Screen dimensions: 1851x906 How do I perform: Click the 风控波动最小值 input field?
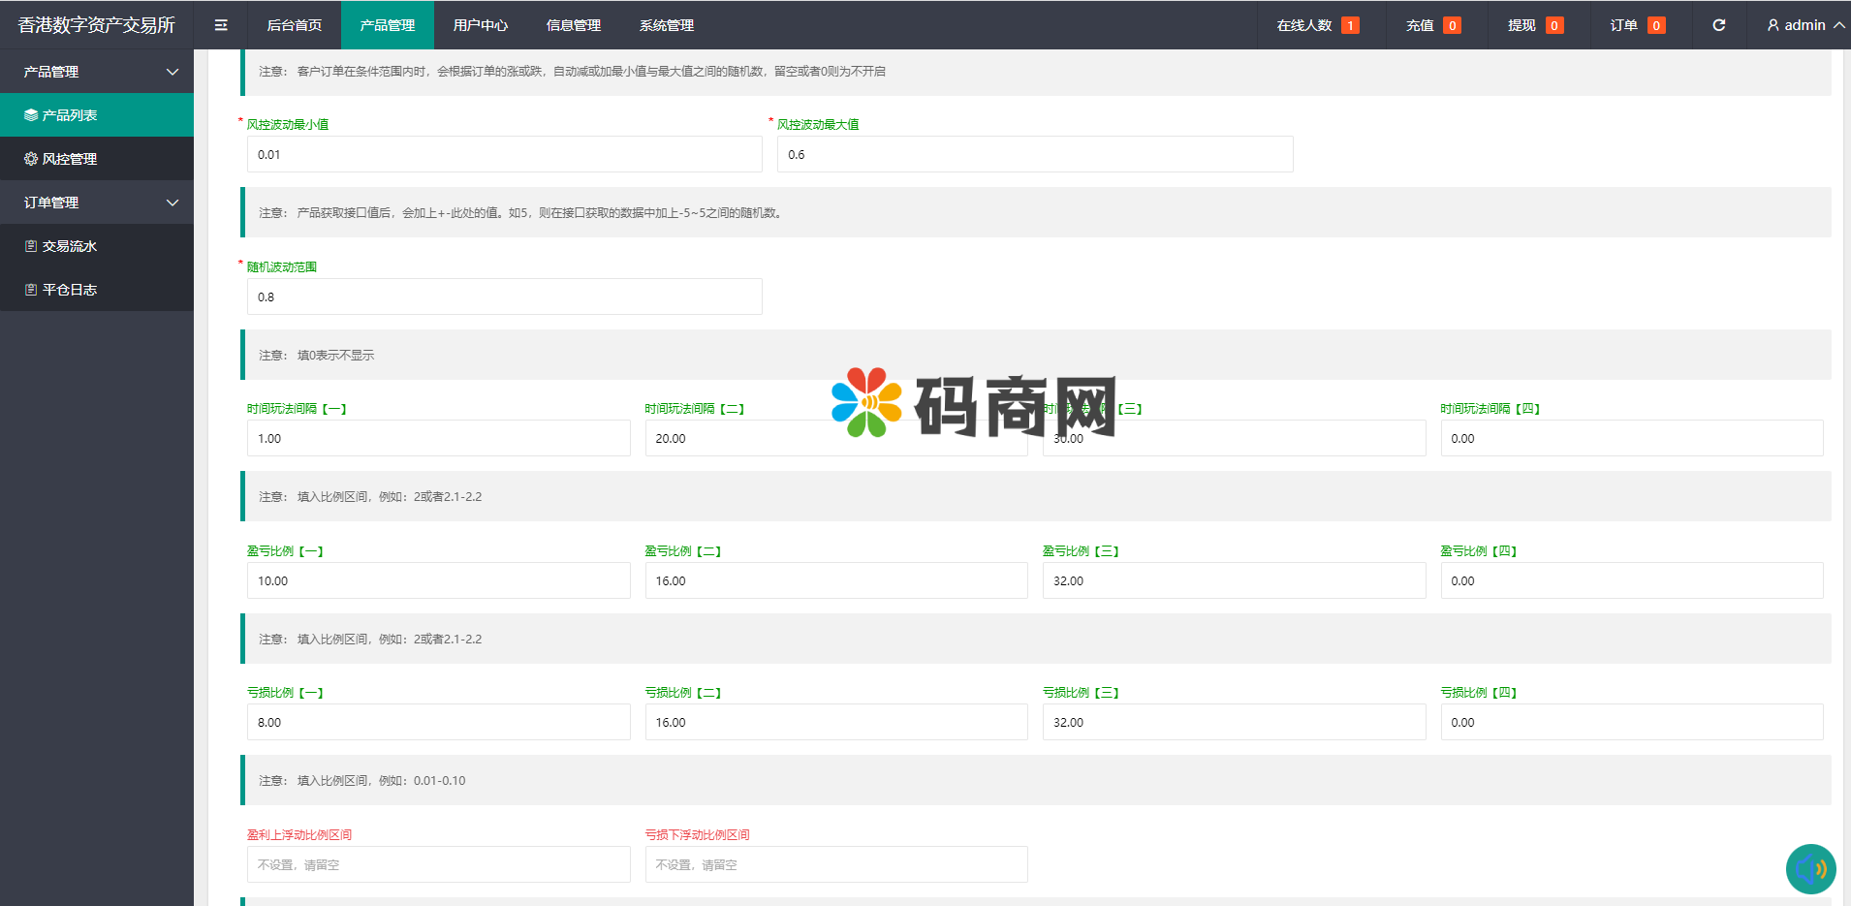coord(504,154)
